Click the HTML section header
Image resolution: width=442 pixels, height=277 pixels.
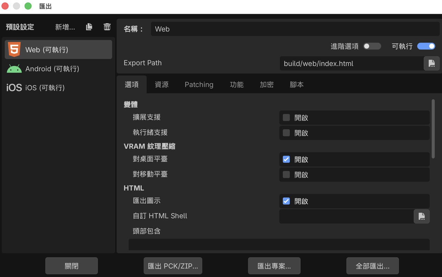tap(134, 188)
